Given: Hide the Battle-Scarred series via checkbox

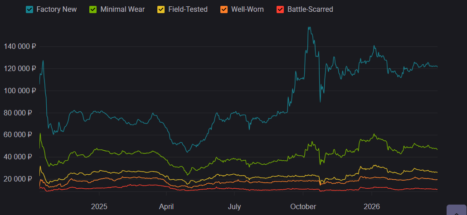Looking at the screenshot, I should click(x=280, y=9).
